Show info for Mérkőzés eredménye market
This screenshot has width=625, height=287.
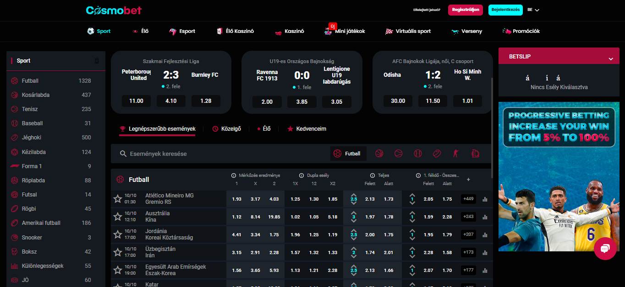234,175
